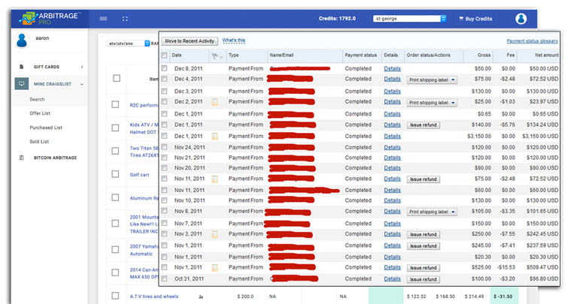This screenshot has width=570, height=304.
Task: Open Search in the sidebar menu
Action: [x=37, y=99]
